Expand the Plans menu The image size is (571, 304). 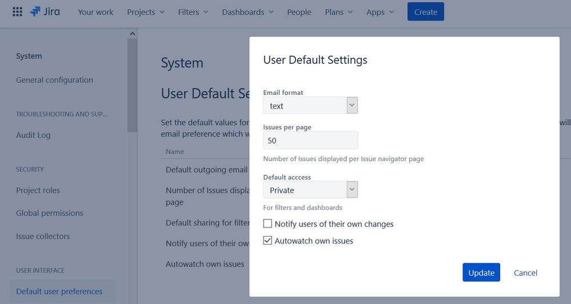(x=339, y=12)
